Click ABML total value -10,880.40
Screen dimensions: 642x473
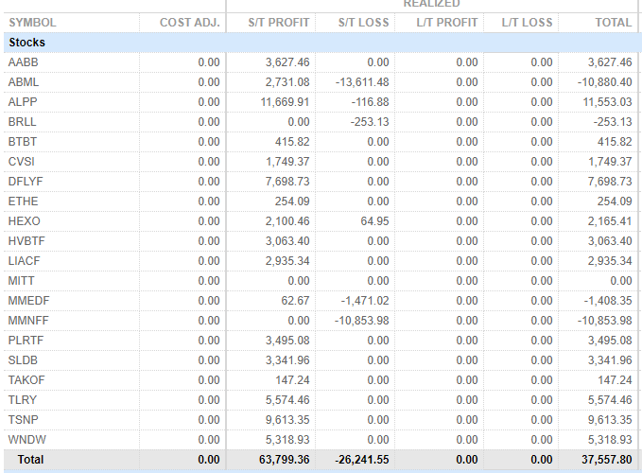(x=605, y=82)
